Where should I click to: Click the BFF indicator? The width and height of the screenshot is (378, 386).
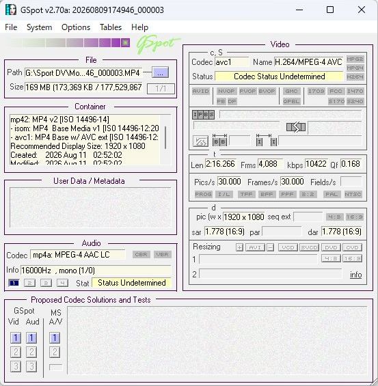(x=267, y=194)
